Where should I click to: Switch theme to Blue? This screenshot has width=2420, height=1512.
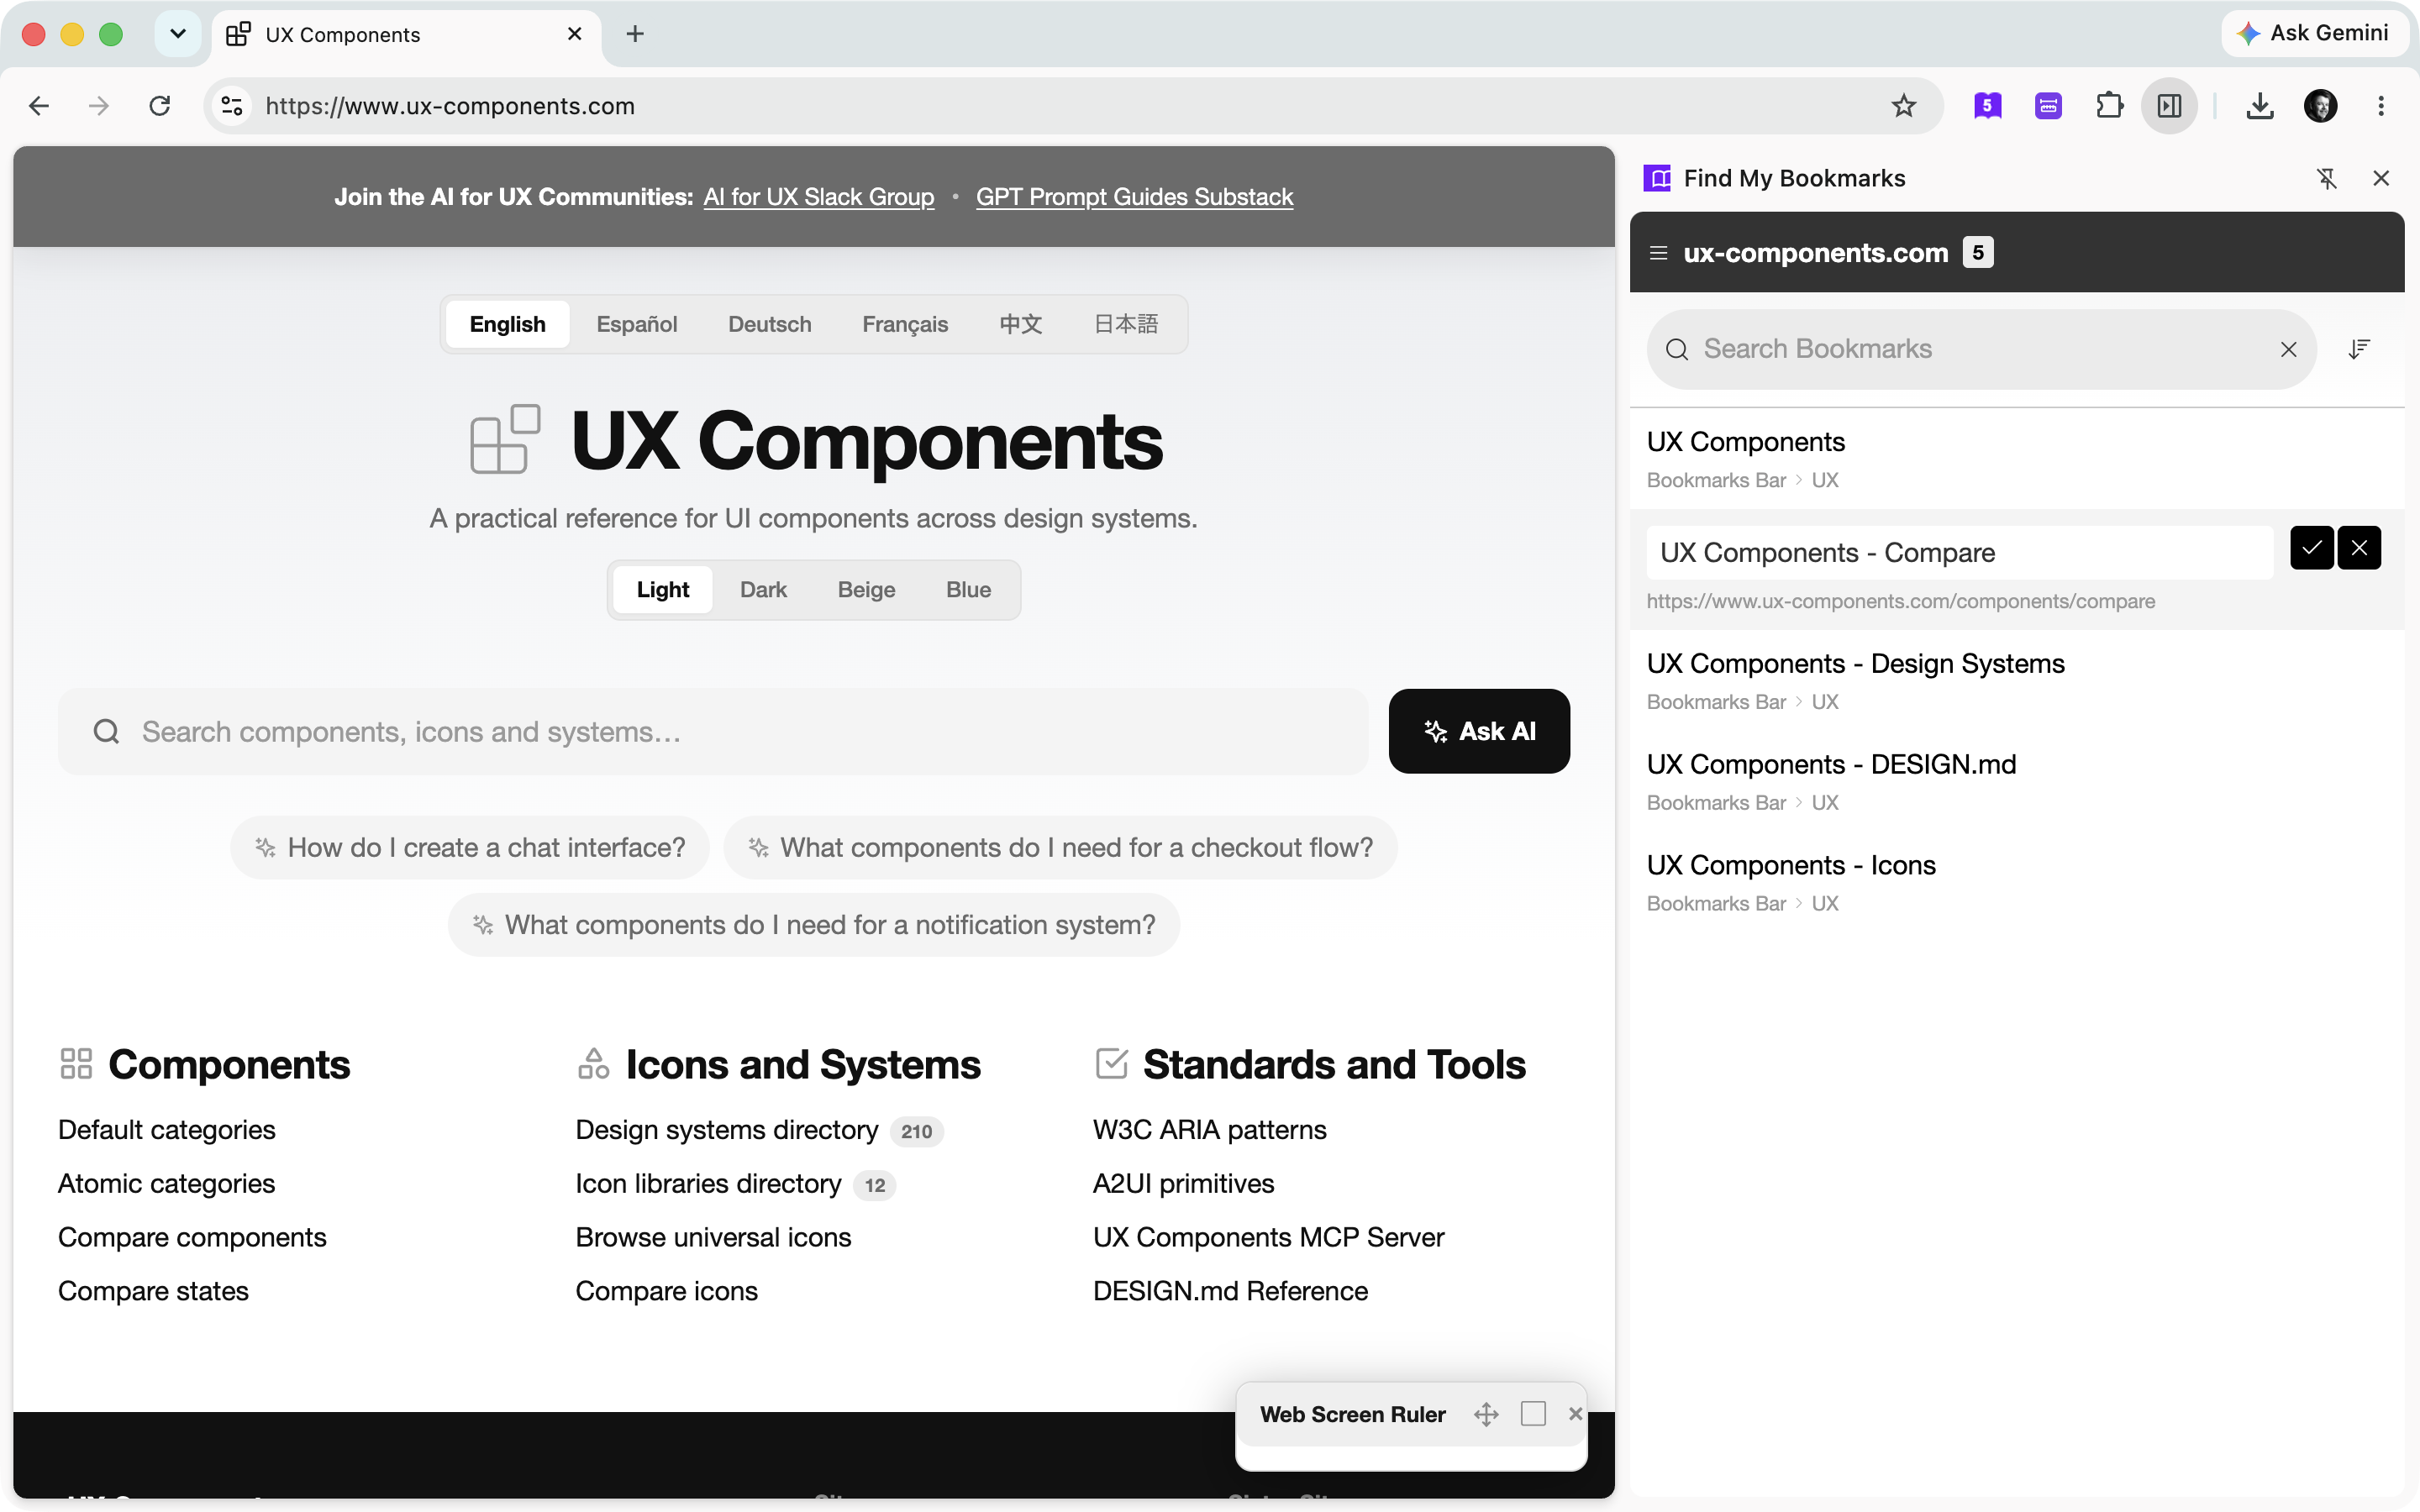(x=968, y=590)
